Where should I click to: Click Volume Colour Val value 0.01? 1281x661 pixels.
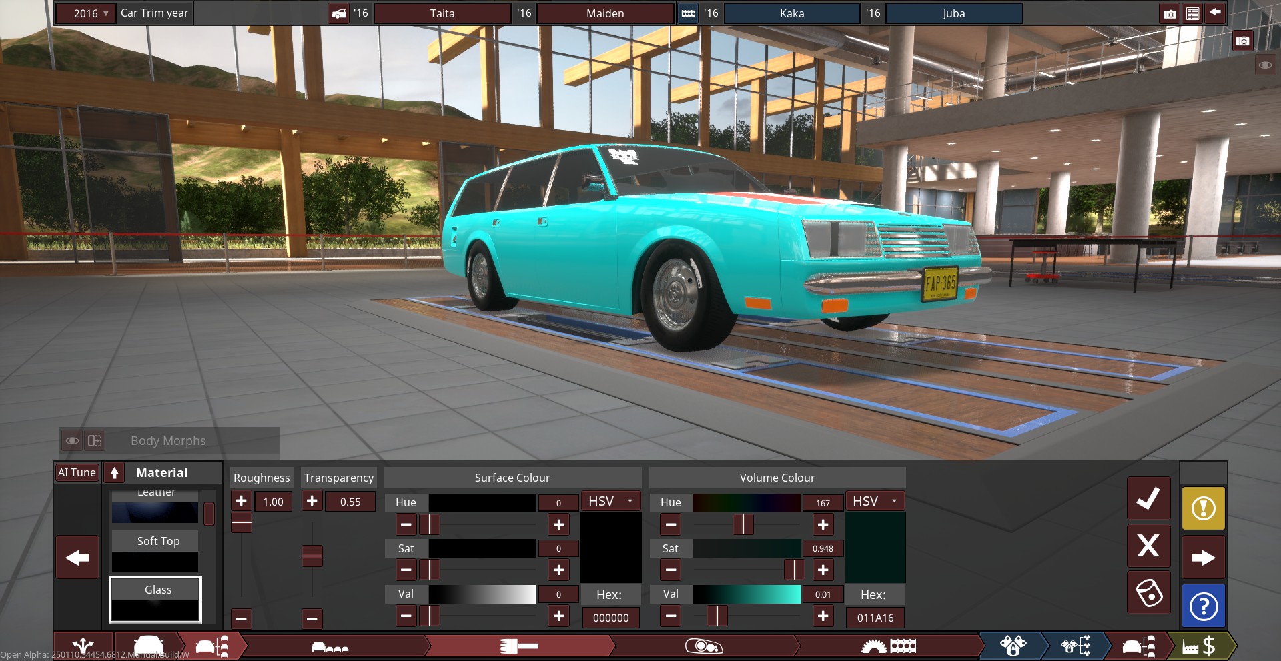(x=823, y=594)
